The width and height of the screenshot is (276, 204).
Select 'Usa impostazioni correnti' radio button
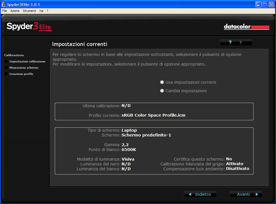(162, 82)
